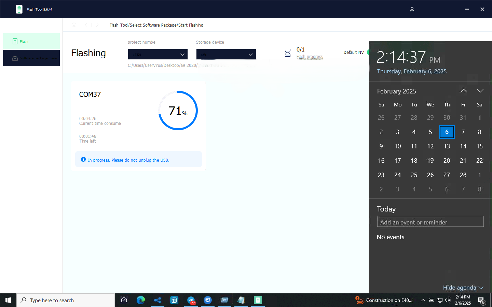Screen dimensions: 492x307
Task: Click the hourglass flash progress icon
Action: point(288,53)
